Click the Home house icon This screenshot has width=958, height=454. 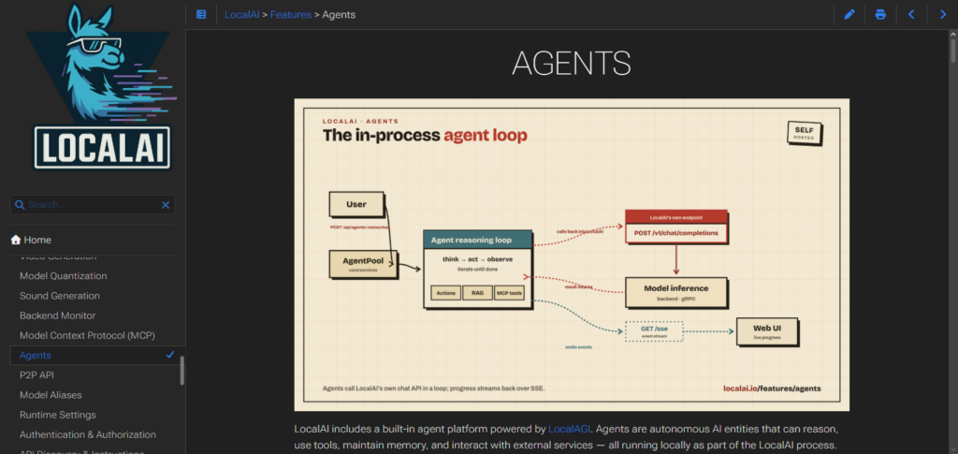click(16, 240)
